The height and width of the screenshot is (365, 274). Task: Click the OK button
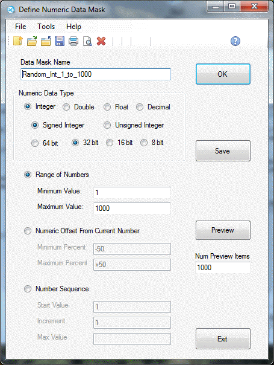coord(223,74)
